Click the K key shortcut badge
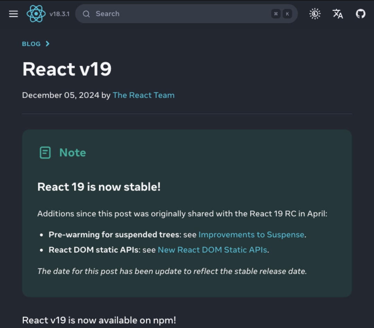The height and width of the screenshot is (328, 374). (x=287, y=14)
